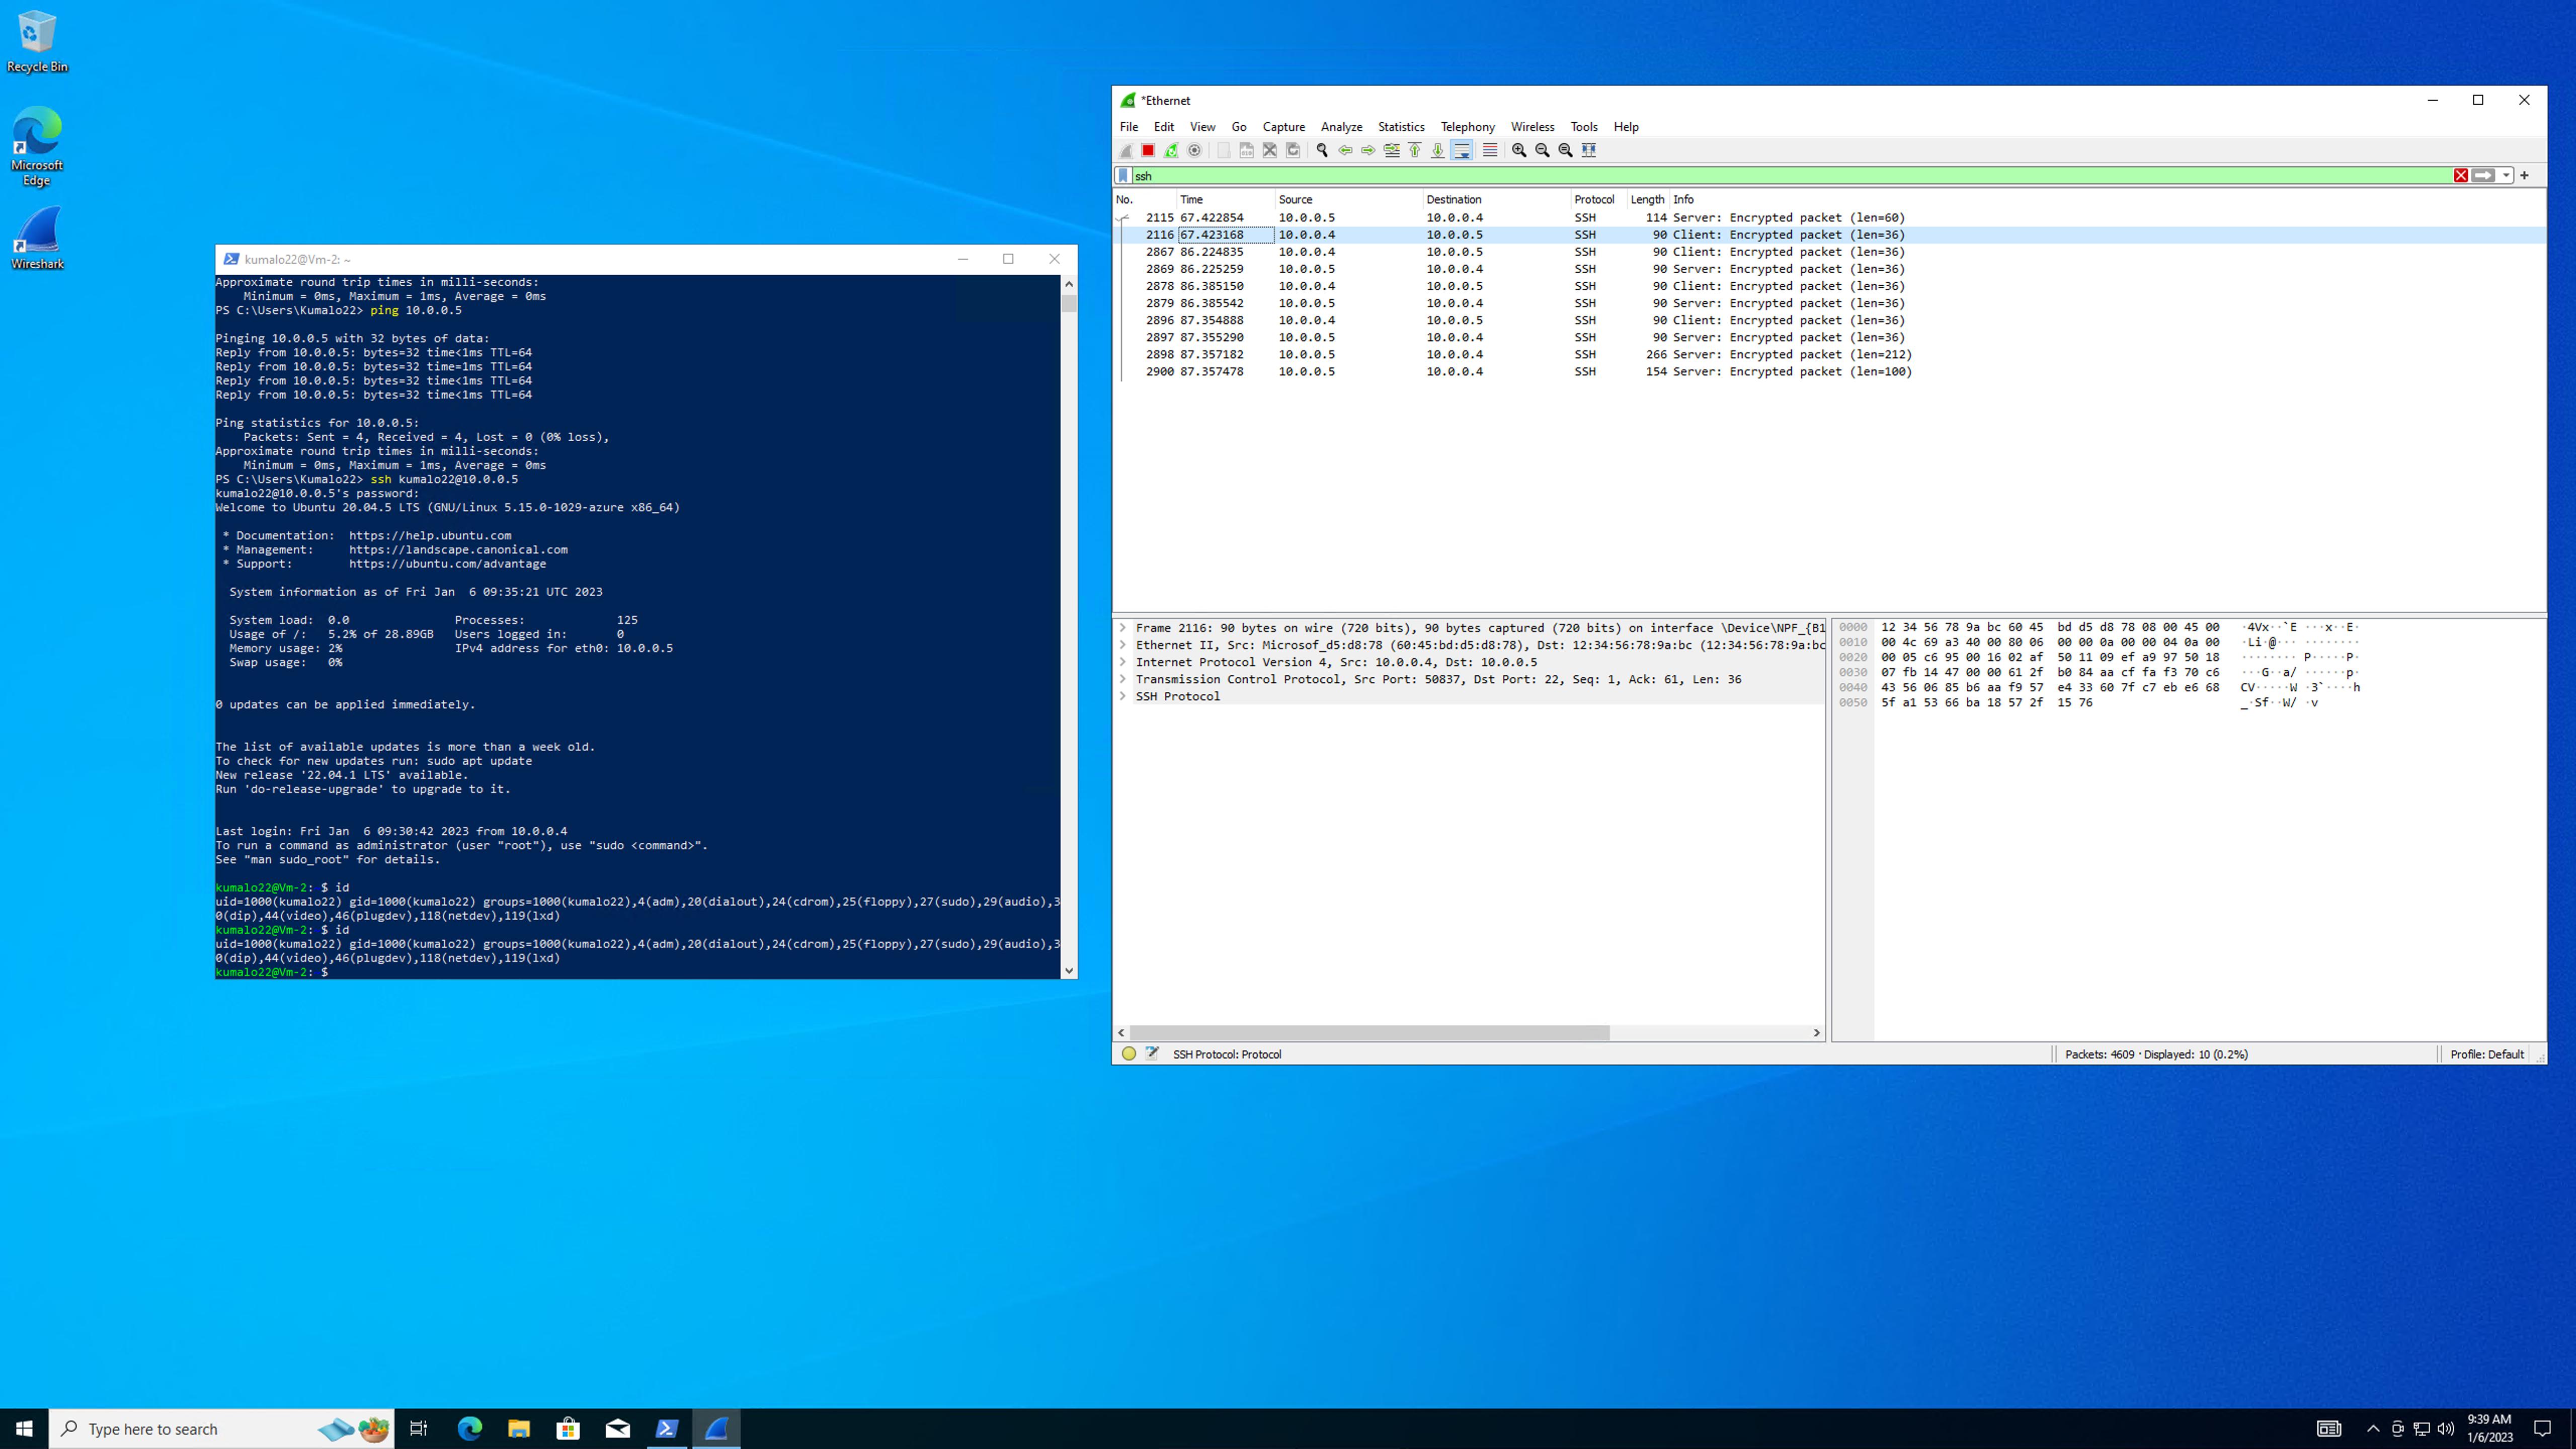Stop the live capture
This screenshot has width=2576, height=1449.
pos(1149,150)
